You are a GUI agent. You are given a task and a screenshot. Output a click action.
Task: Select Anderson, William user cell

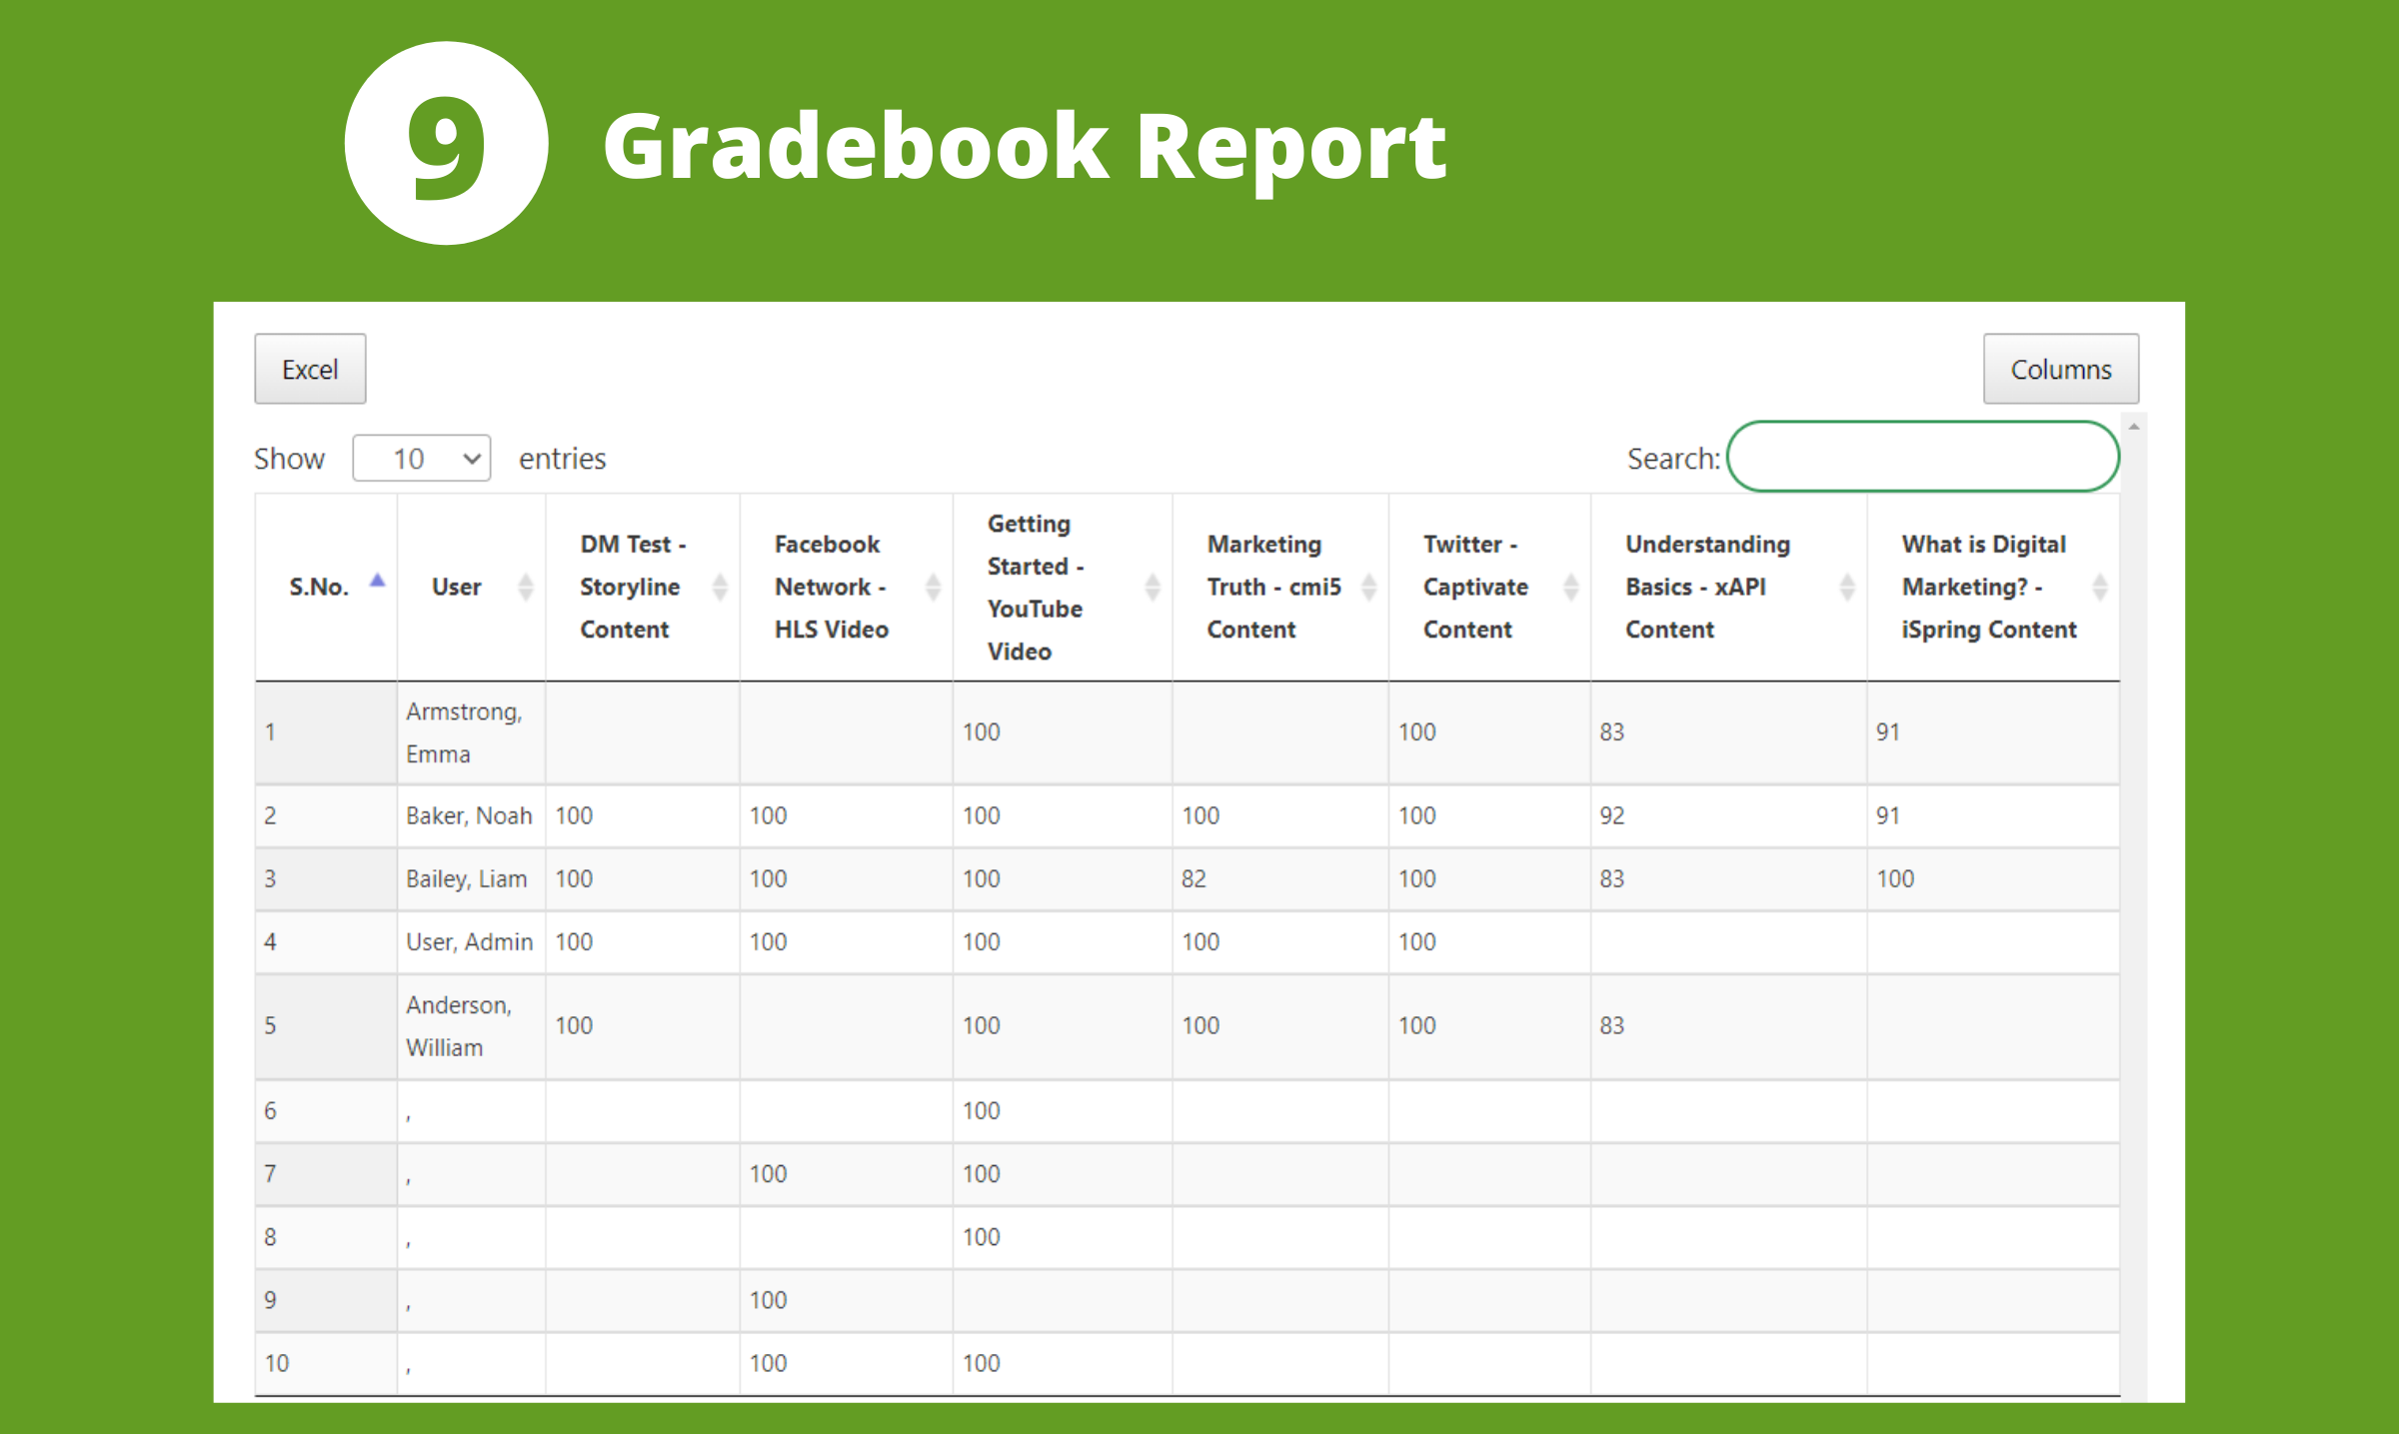(459, 1026)
